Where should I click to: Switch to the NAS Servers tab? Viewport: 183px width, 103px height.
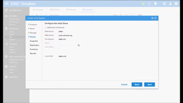87,10
